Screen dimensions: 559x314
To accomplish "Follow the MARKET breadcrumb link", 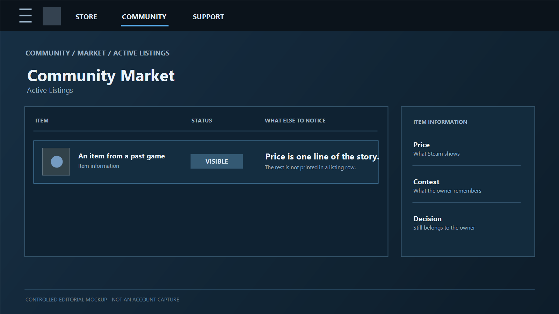I will [x=92, y=53].
